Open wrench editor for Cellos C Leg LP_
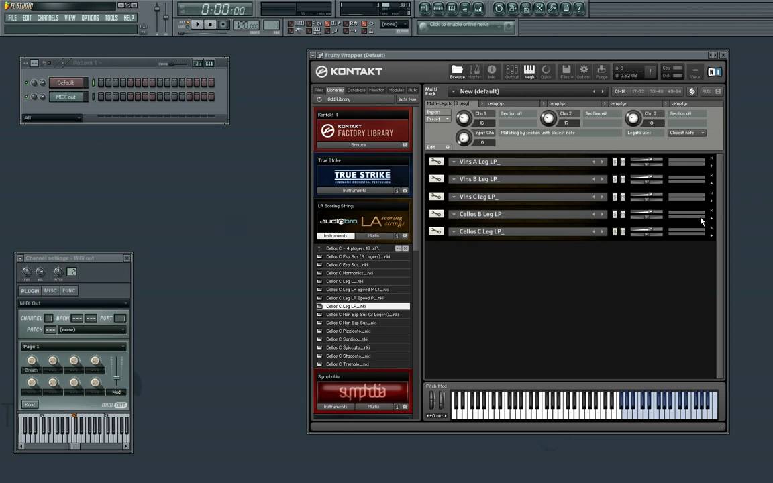The width and height of the screenshot is (773, 483). (435, 231)
